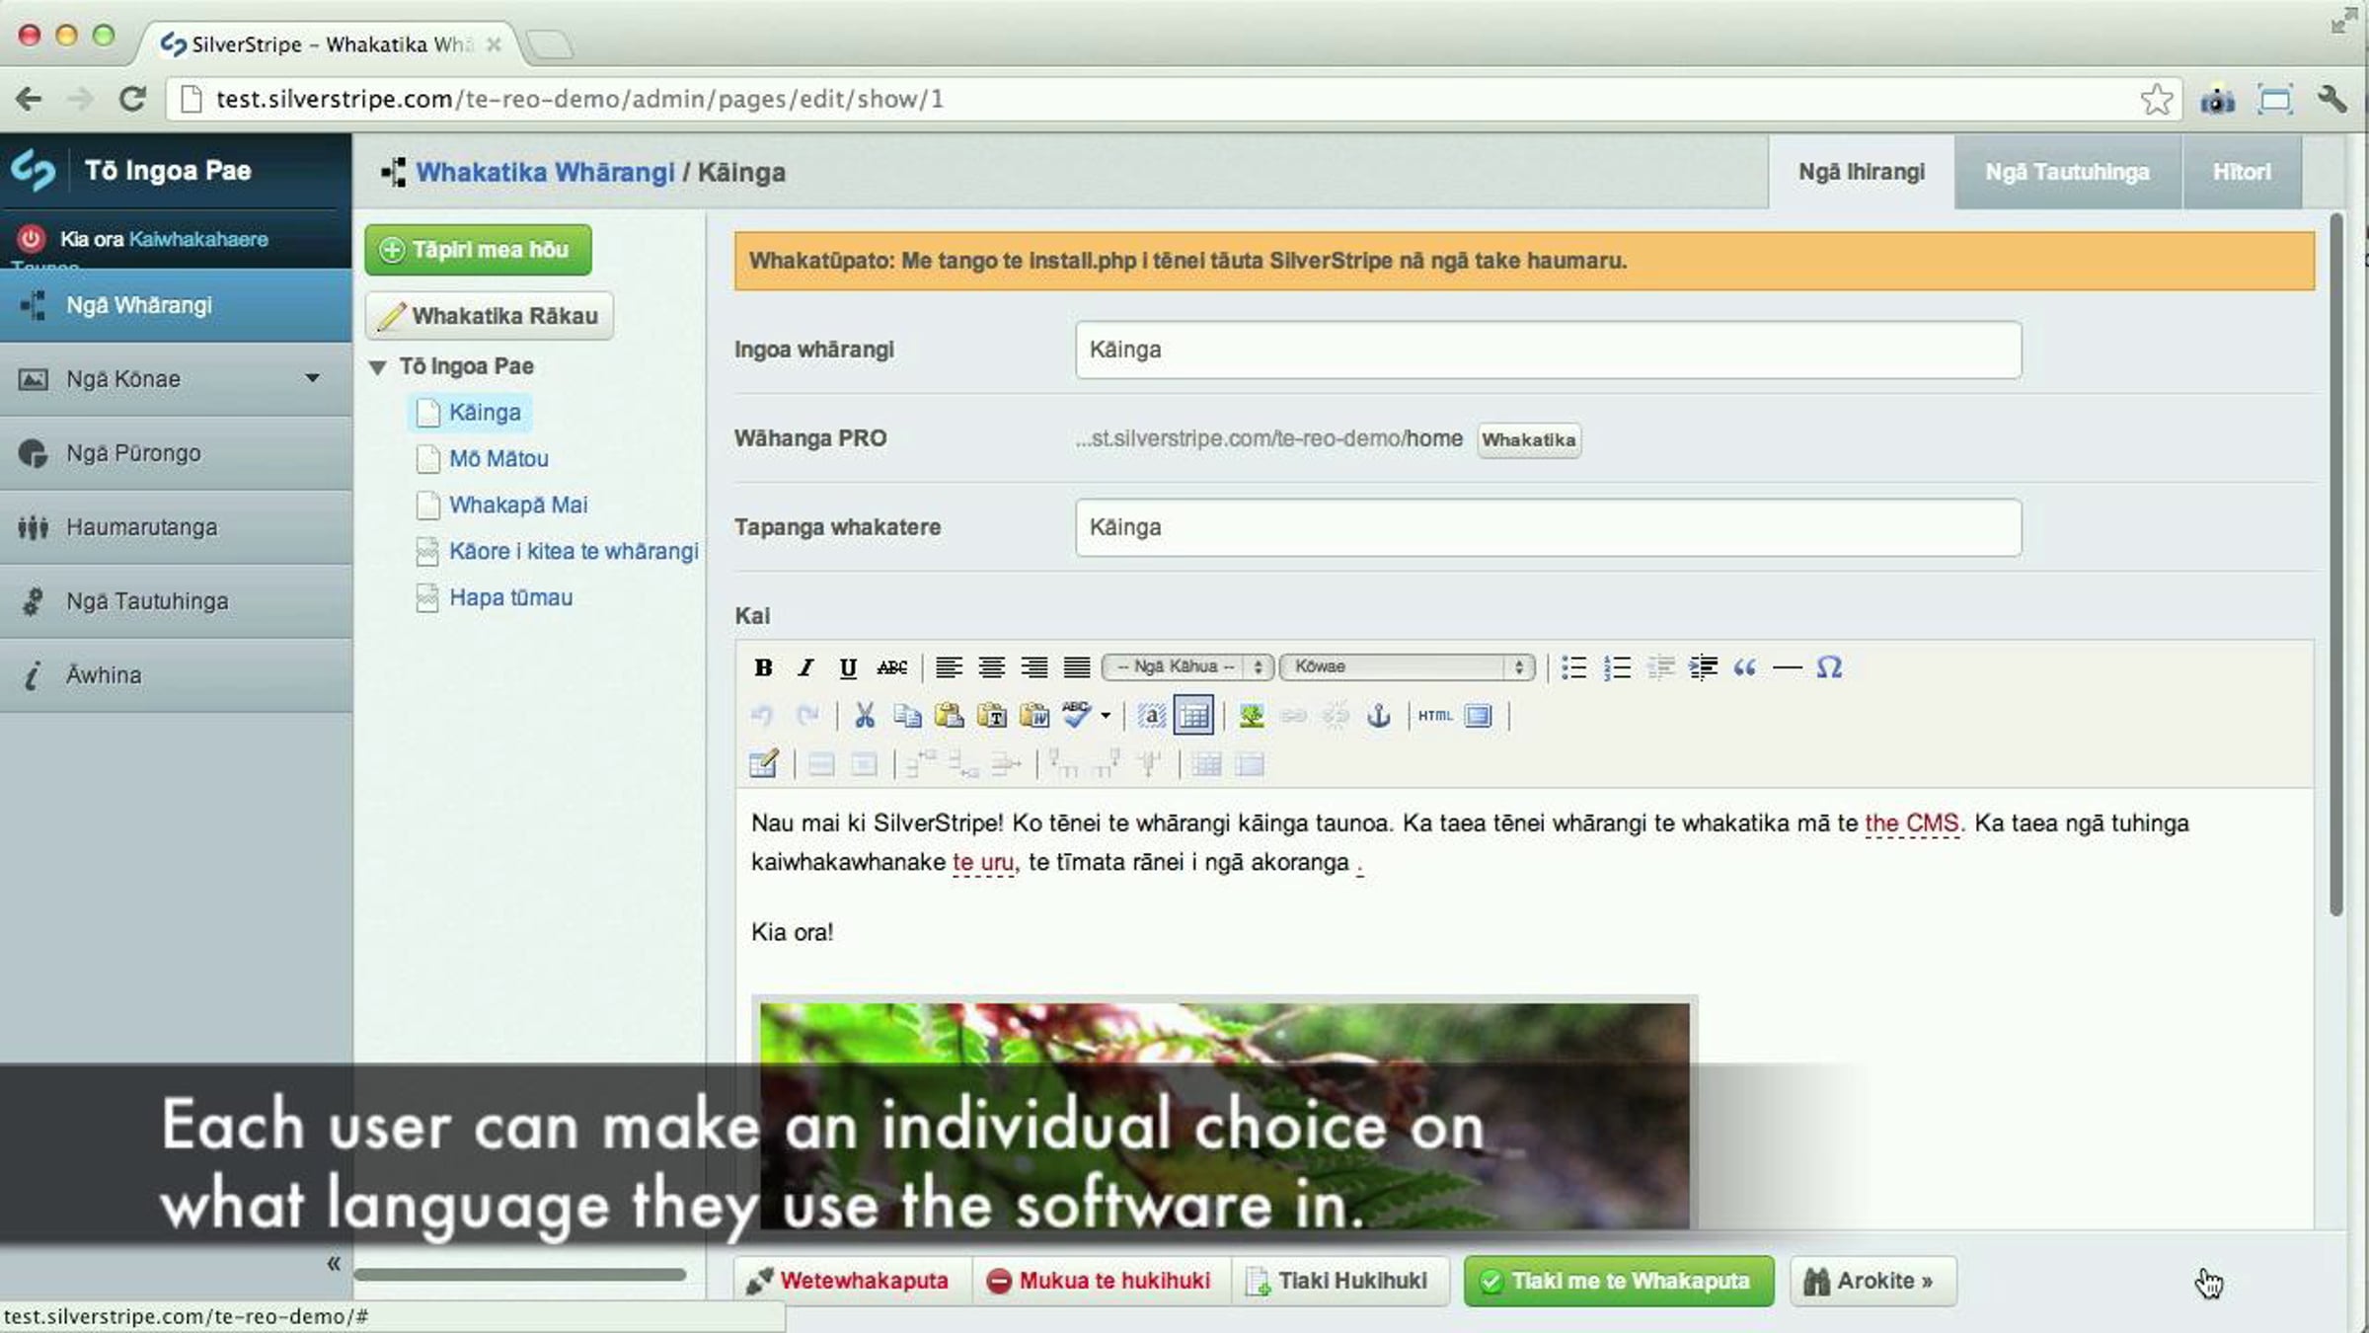Increase indent of text
Screen dimensions: 2369x1333
click(x=1703, y=667)
